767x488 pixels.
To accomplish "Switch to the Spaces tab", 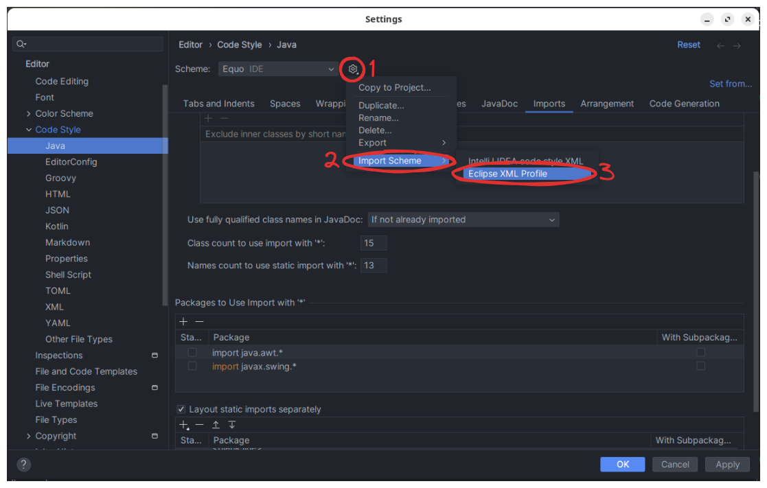I will [x=285, y=104].
